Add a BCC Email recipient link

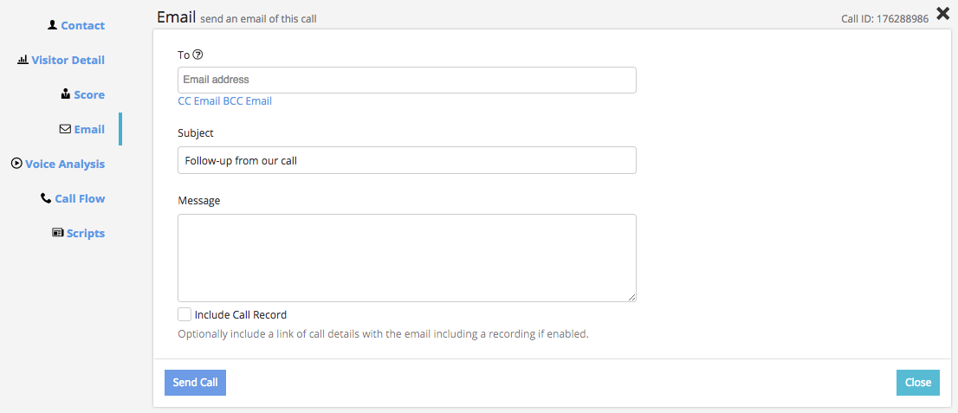248,101
